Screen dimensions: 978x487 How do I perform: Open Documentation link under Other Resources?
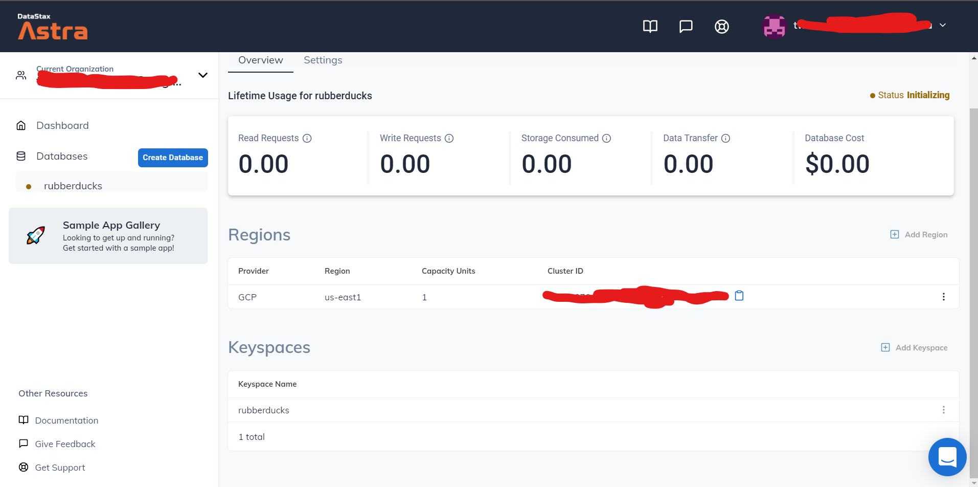point(66,420)
